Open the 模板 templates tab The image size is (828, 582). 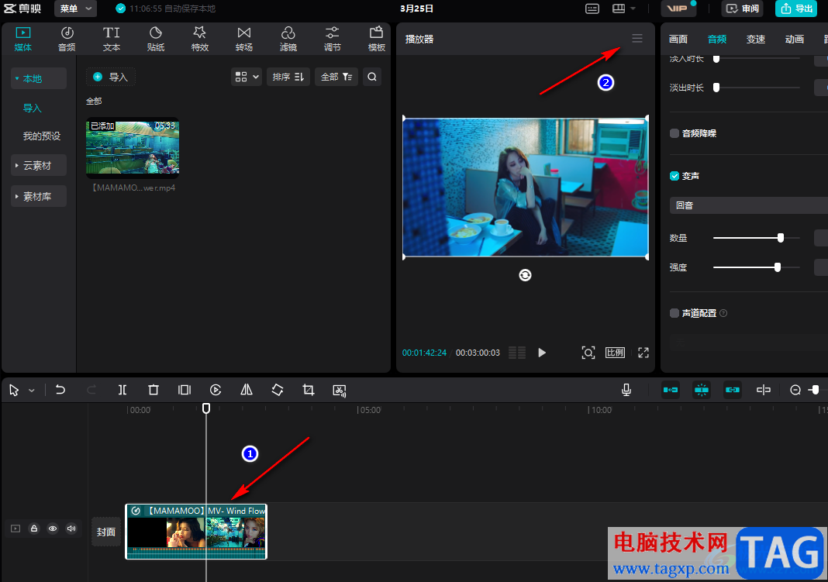[377, 39]
